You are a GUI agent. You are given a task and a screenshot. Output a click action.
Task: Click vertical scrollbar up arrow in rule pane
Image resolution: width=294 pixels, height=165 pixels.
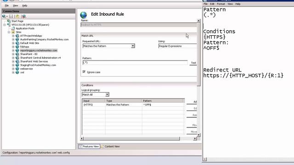[198, 21]
